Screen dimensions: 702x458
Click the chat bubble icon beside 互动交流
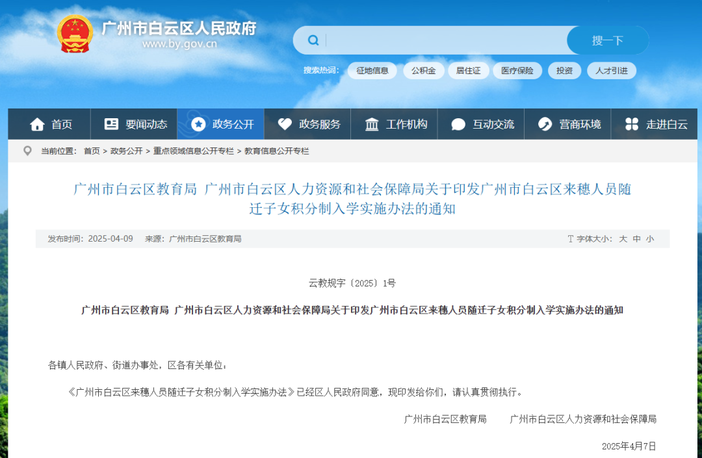point(458,124)
